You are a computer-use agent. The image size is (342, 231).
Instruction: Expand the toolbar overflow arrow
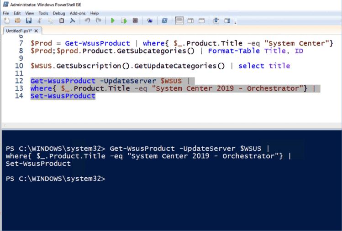[235, 22]
